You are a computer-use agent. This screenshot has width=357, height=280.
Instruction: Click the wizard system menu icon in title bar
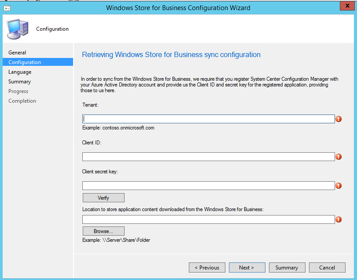7,8
